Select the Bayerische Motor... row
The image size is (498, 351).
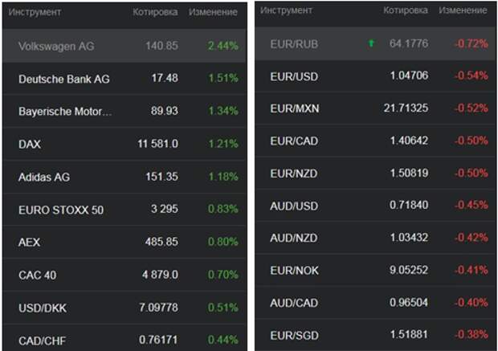coord(124,111)
